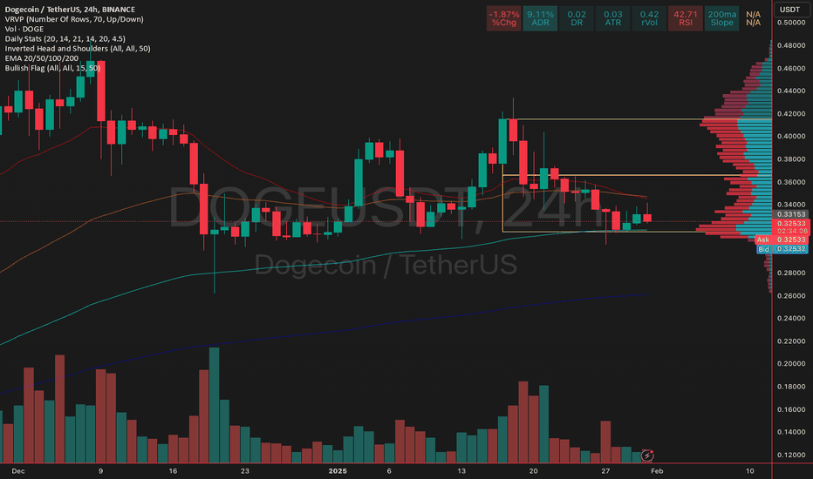The height and width of the screenshot is (479, 813).
Task: Click the 0.26000 price scale label
Action: pyautogui.click(x=791, y=296)
